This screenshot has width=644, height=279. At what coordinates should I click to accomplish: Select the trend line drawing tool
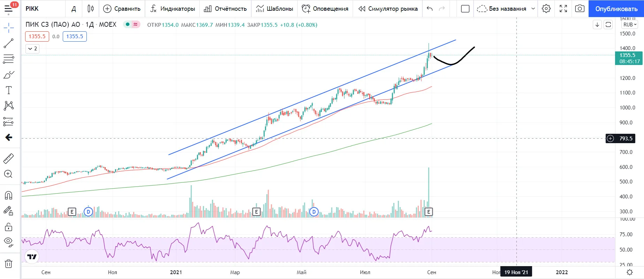8,43
